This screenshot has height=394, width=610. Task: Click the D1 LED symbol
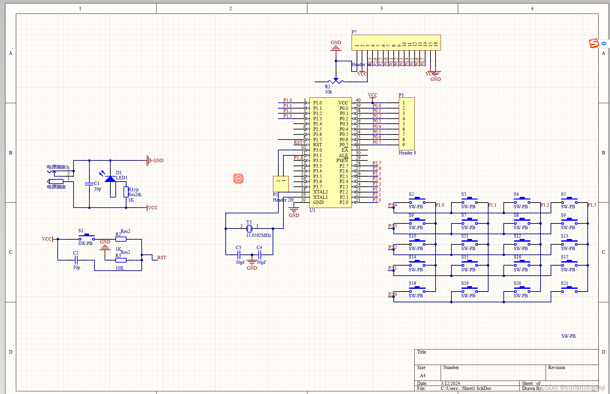tap(110, 180)
